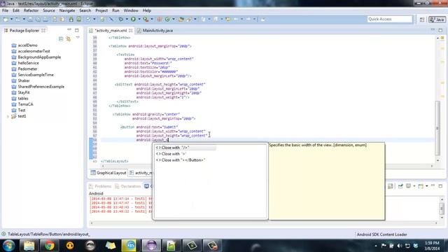Image resolution: width=448 pixels, height=252 pixels.
Task: Click the editor vertical scrollbar thumb
Action: [x=437, y=128]
